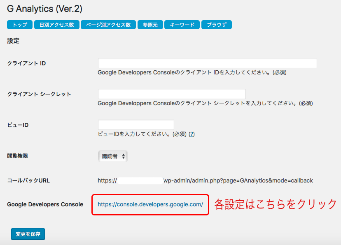Switch to the 日別アクセス数 tab
This screenshot has width=341, height=245.
(56, 25)
